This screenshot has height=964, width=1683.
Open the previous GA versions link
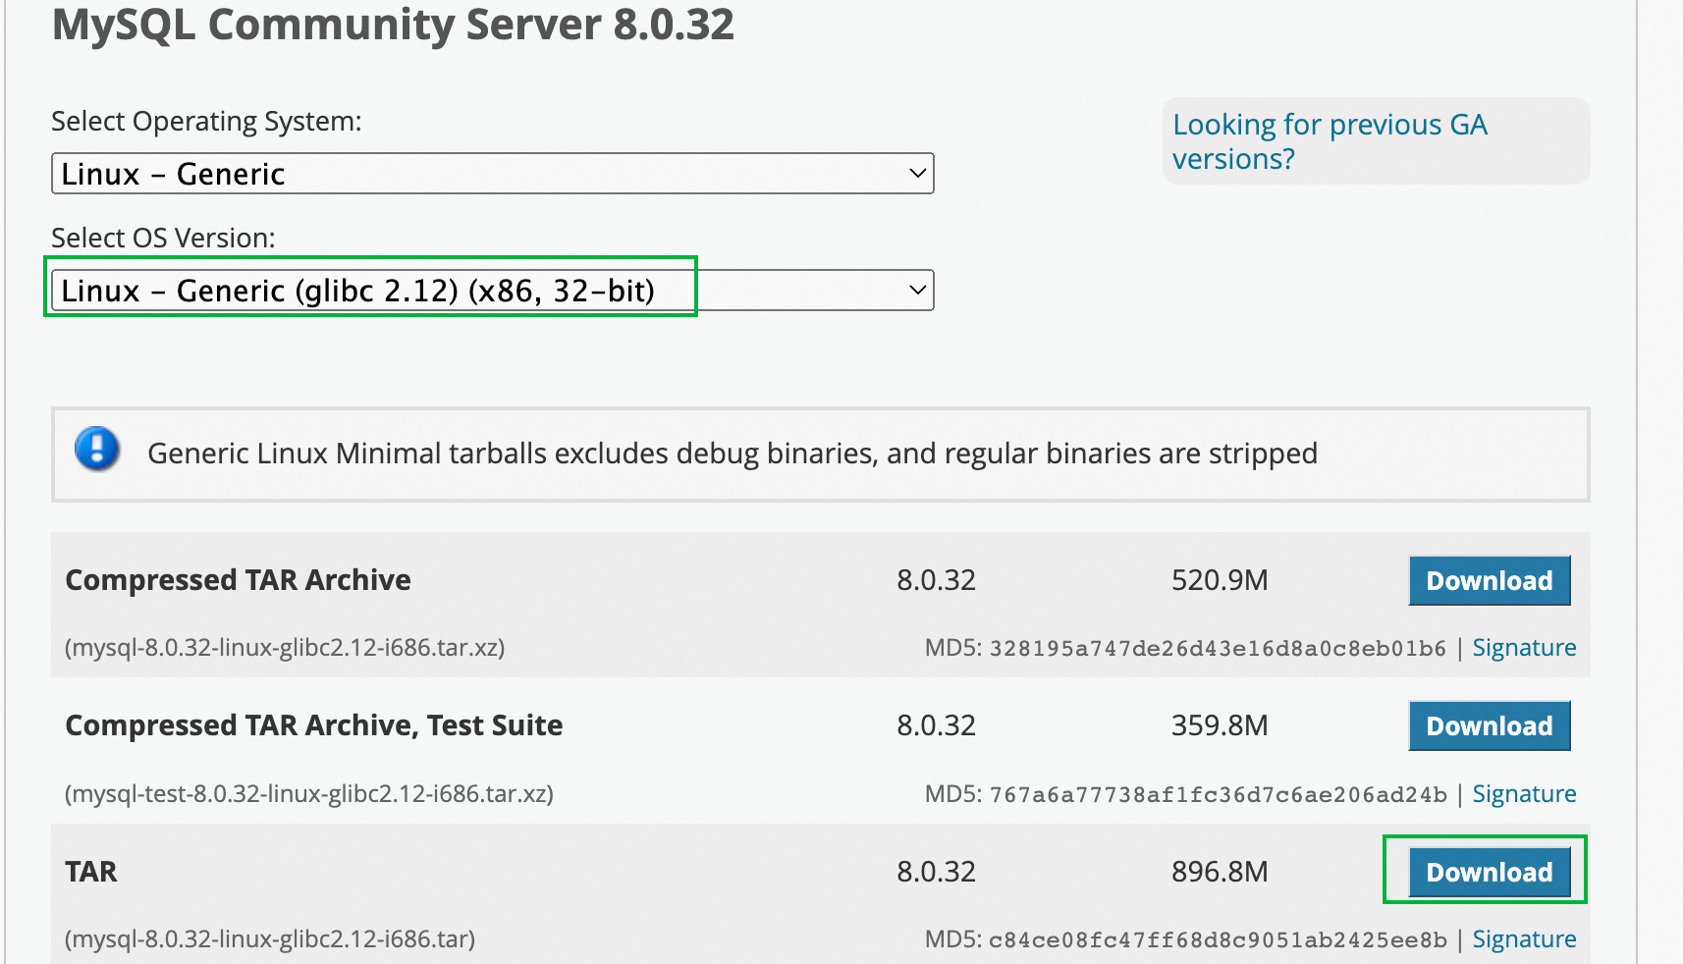[x=1330, y=141]
